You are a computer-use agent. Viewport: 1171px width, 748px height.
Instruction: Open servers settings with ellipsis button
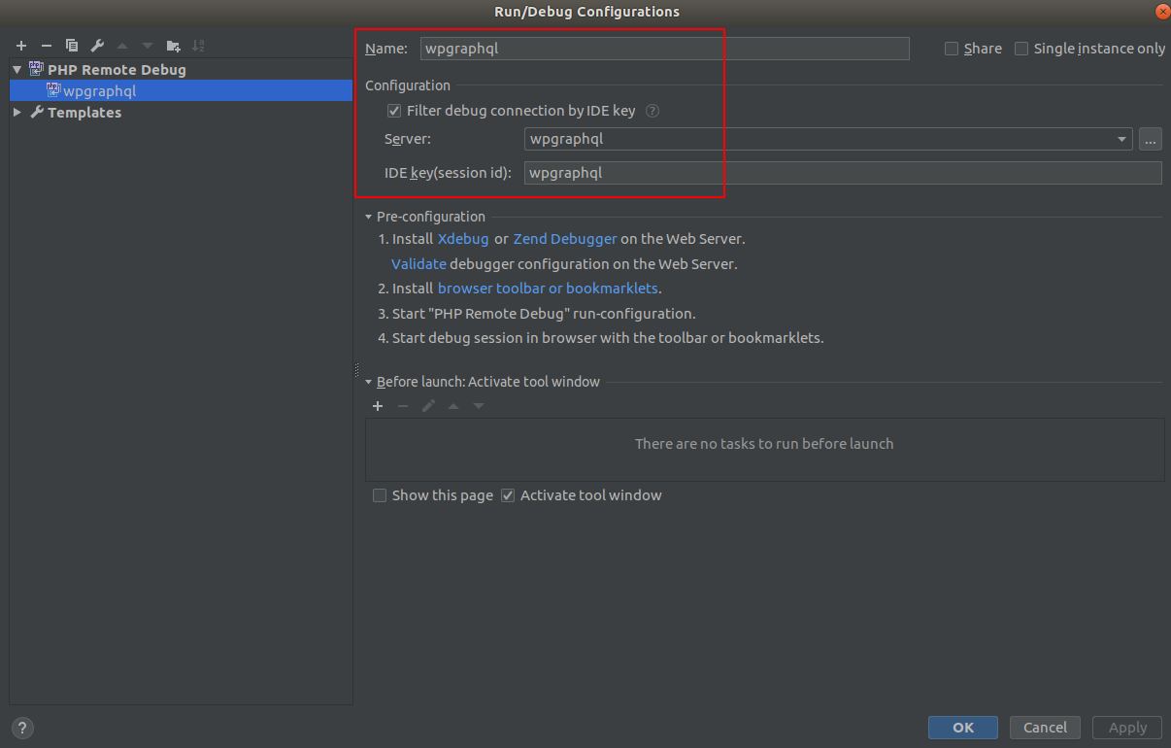(1151, 139)
